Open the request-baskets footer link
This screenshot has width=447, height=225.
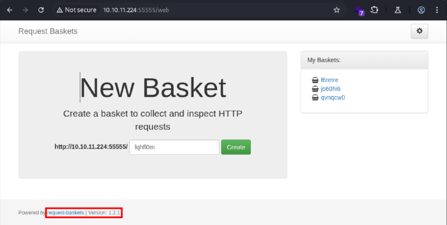click(x=65, y=213)
